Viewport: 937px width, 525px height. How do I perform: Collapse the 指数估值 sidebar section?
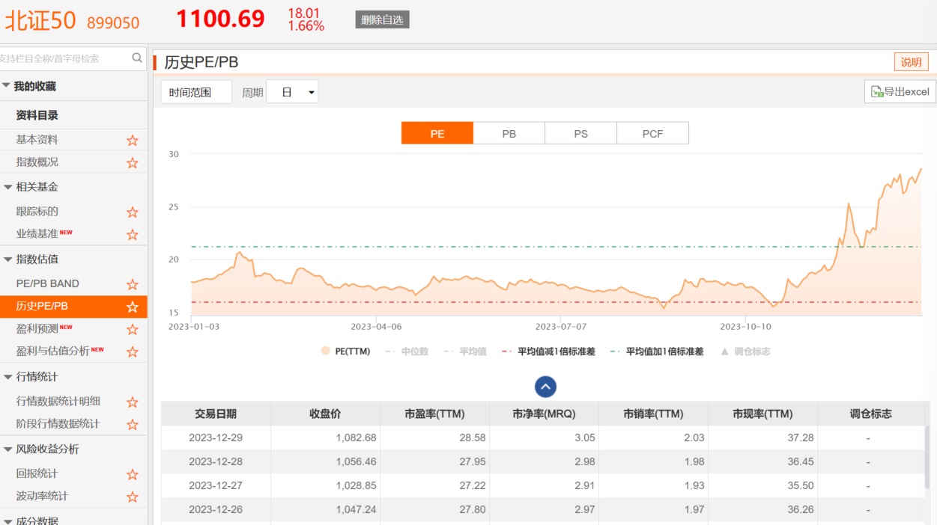7,260
